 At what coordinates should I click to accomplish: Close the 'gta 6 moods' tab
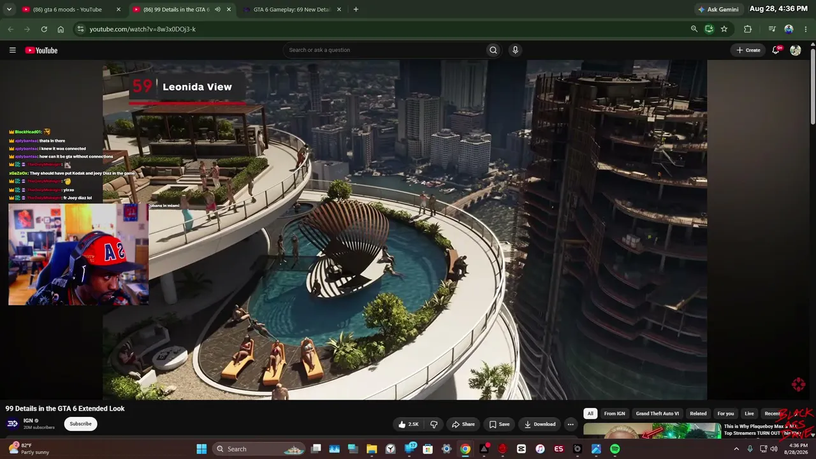coord(119,10)
